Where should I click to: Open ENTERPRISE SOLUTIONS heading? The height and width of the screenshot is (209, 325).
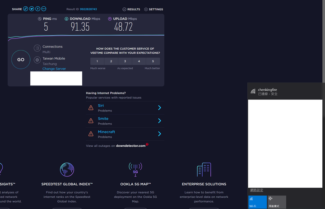204,184
